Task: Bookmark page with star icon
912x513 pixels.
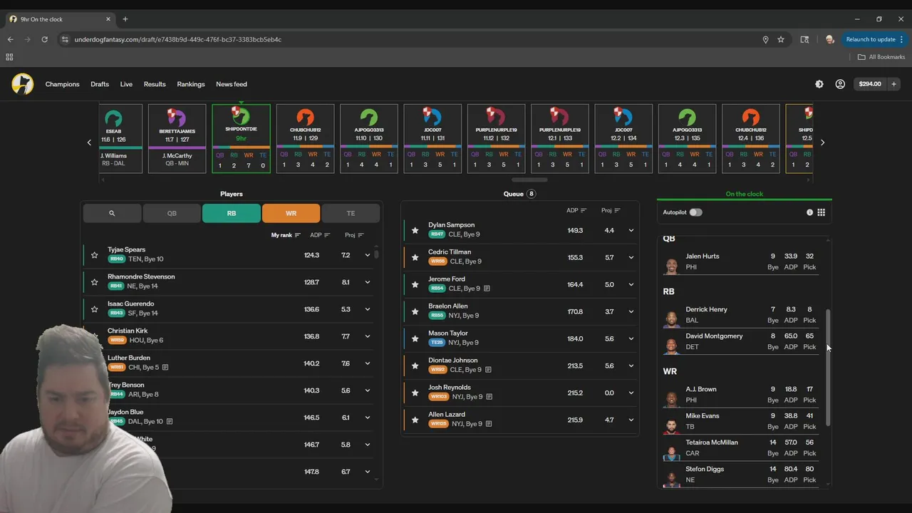Action: coord(781,39)
